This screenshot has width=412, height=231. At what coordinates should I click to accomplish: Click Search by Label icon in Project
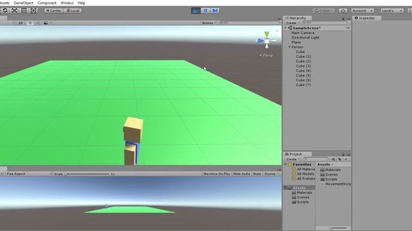[x=339, y=159]
